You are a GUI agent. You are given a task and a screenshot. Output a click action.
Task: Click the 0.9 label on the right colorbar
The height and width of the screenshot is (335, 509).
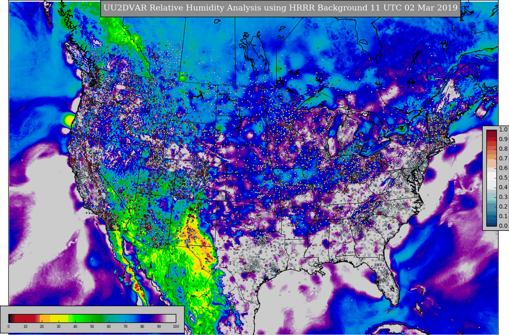[503, 139]
